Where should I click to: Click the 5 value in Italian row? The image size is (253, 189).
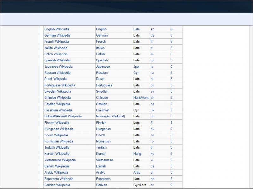(171, 48)
